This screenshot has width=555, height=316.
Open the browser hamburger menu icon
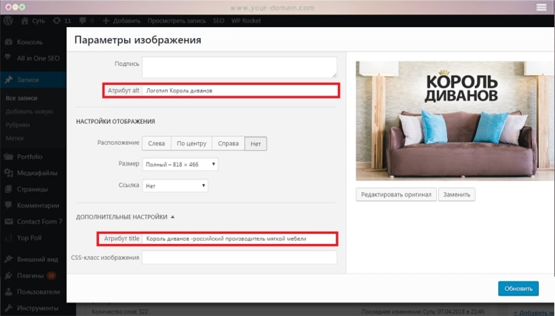click(x=541, y=7)
